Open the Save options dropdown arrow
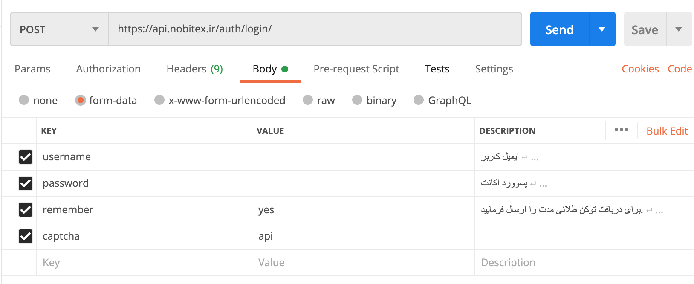 [x=679, y=29]
